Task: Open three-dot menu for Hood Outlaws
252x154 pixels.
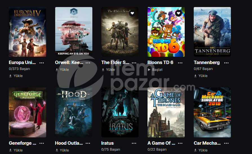Action: (x=88, y=143)
